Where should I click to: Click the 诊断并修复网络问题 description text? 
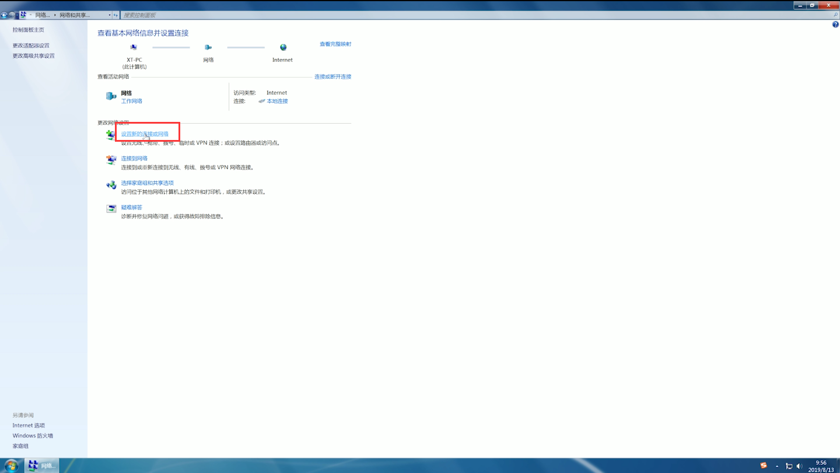[173, 216]
